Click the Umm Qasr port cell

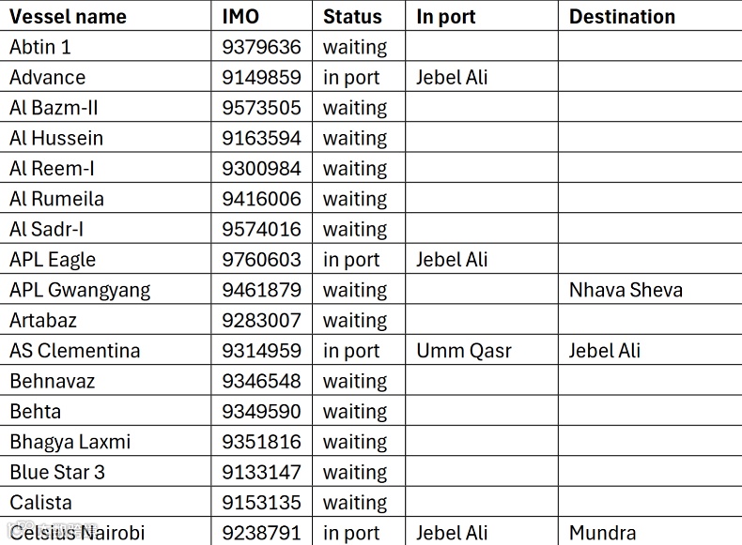click(463, 351)
